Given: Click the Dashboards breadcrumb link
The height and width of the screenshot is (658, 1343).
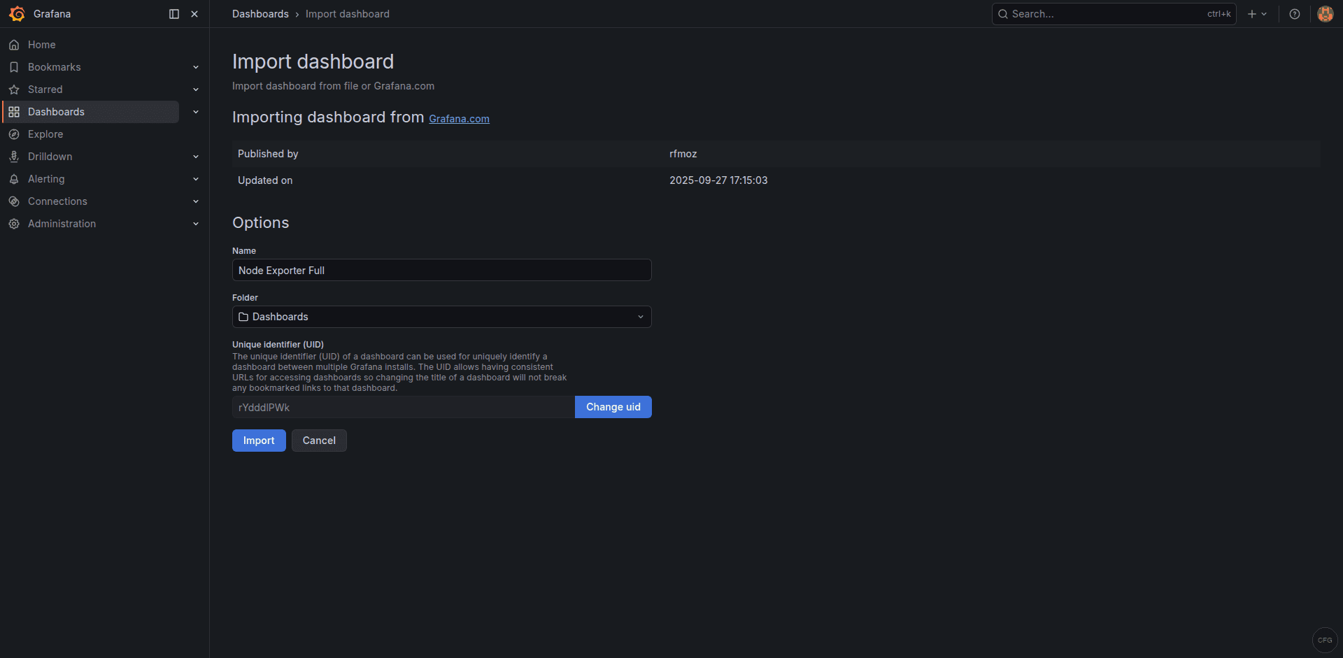Looking at the screenshot, I should point(260,13).
